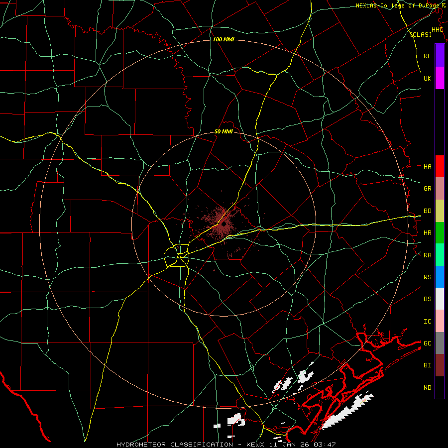Click the GC legend label
The image size is (448, 448).
[427, 343]
